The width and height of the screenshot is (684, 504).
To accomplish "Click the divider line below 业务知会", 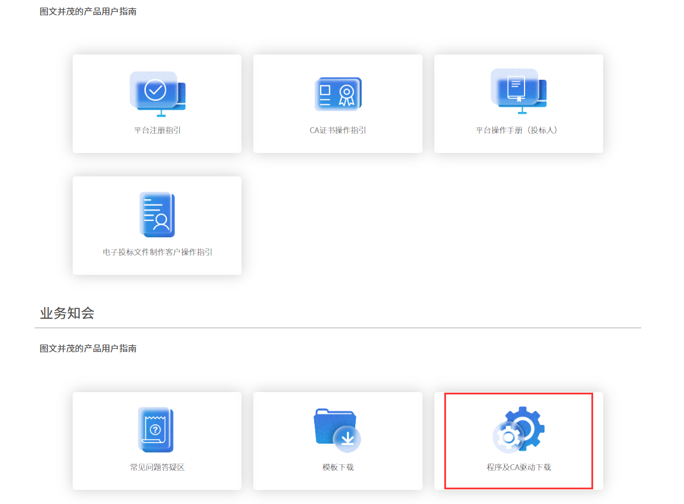I will (338, 328).
